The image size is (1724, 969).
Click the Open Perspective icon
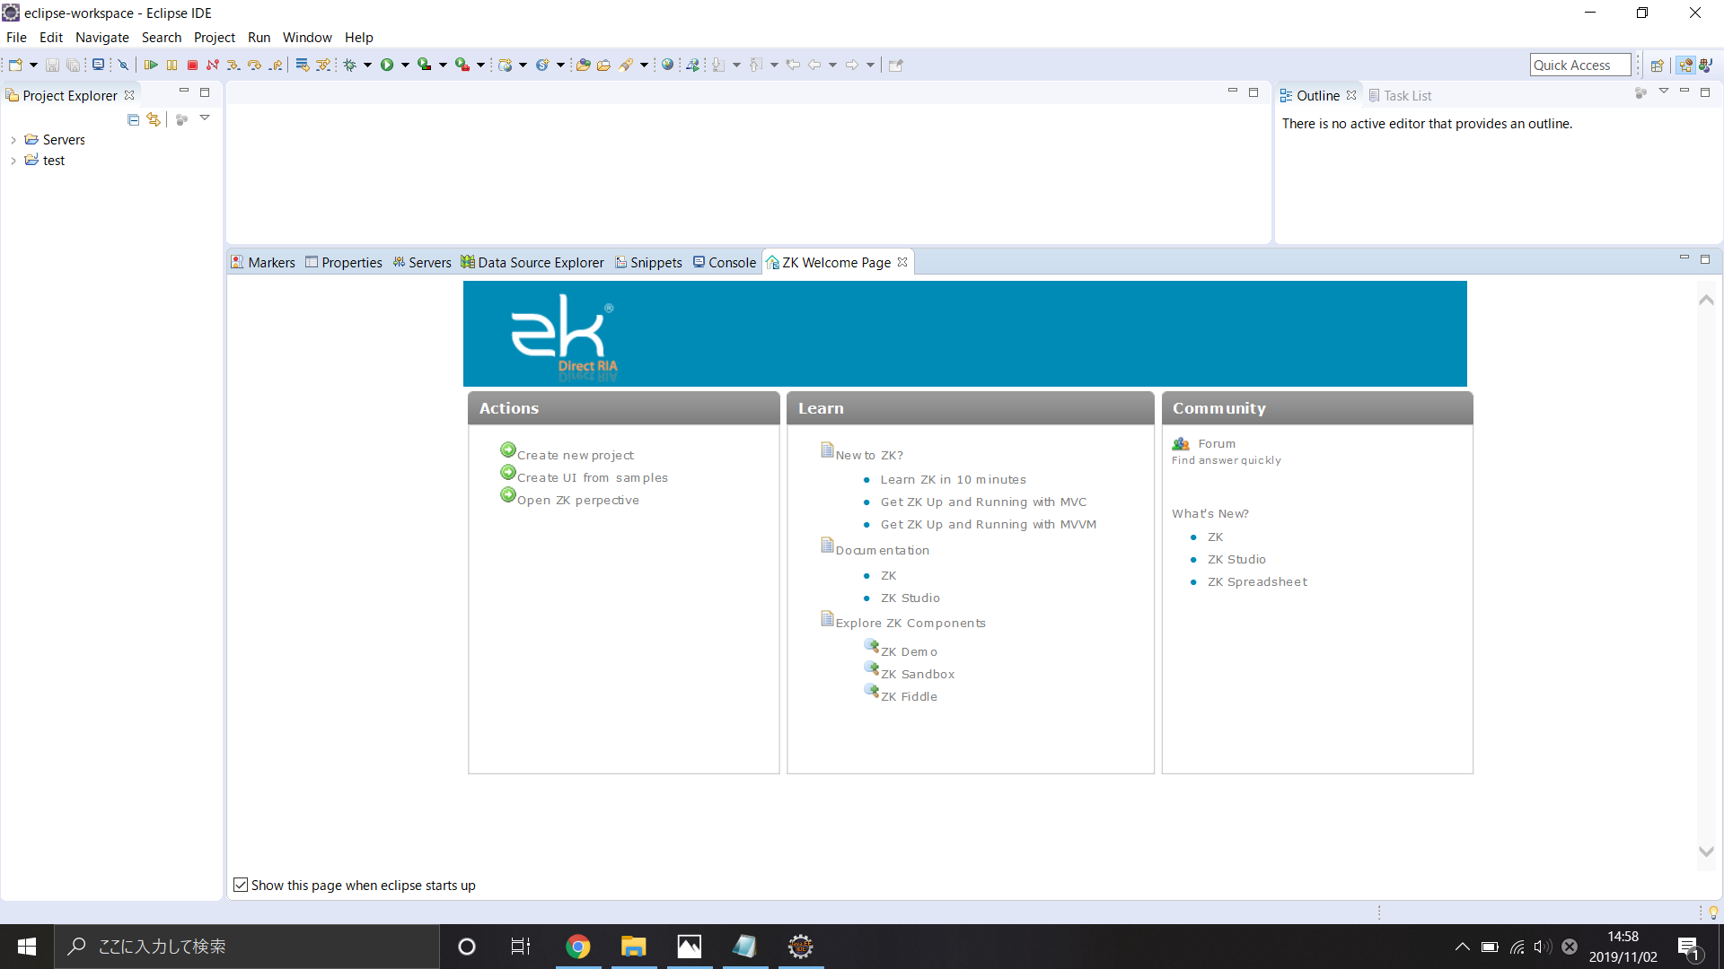click(x=1658, y=65)
